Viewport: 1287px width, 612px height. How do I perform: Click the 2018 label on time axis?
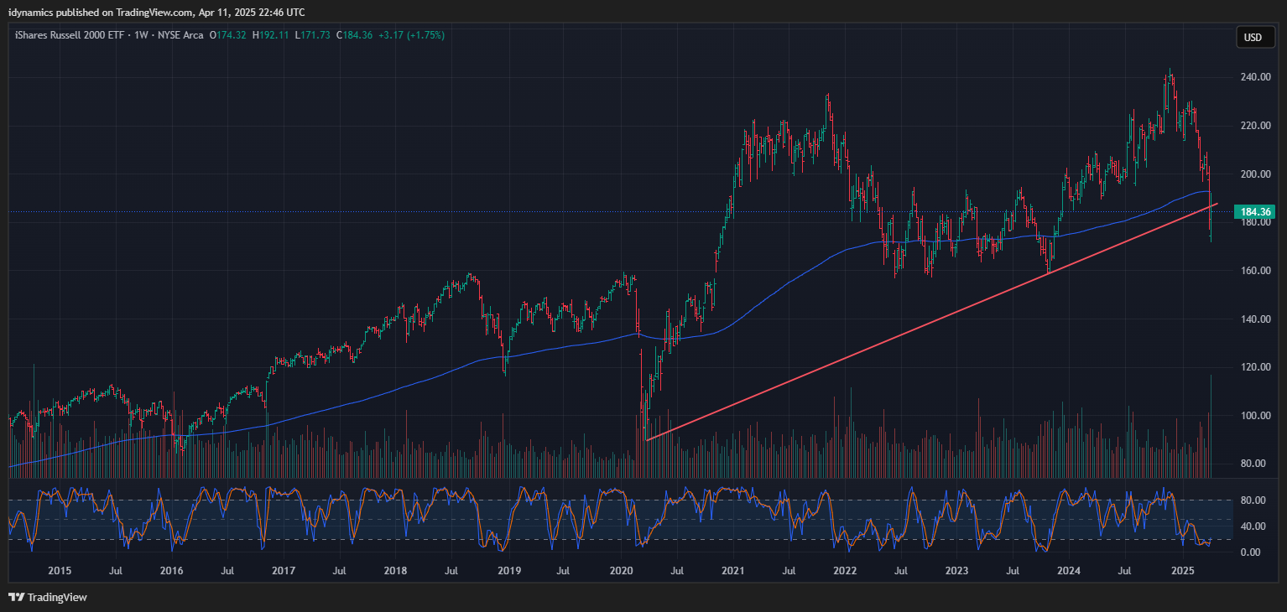click(395, 571)
